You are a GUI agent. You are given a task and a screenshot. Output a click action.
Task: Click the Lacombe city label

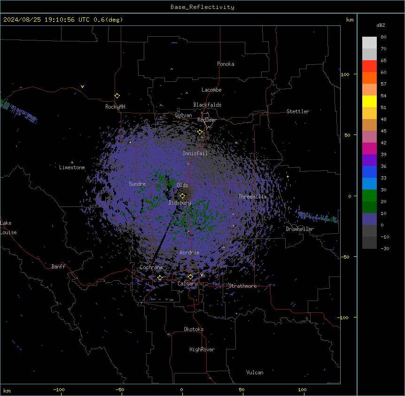tap(211, 90)
